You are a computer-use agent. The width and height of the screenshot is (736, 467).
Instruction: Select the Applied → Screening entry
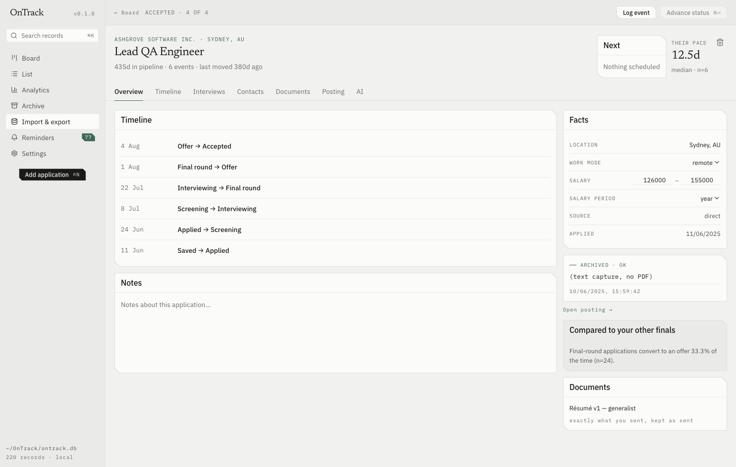(336, 230)
